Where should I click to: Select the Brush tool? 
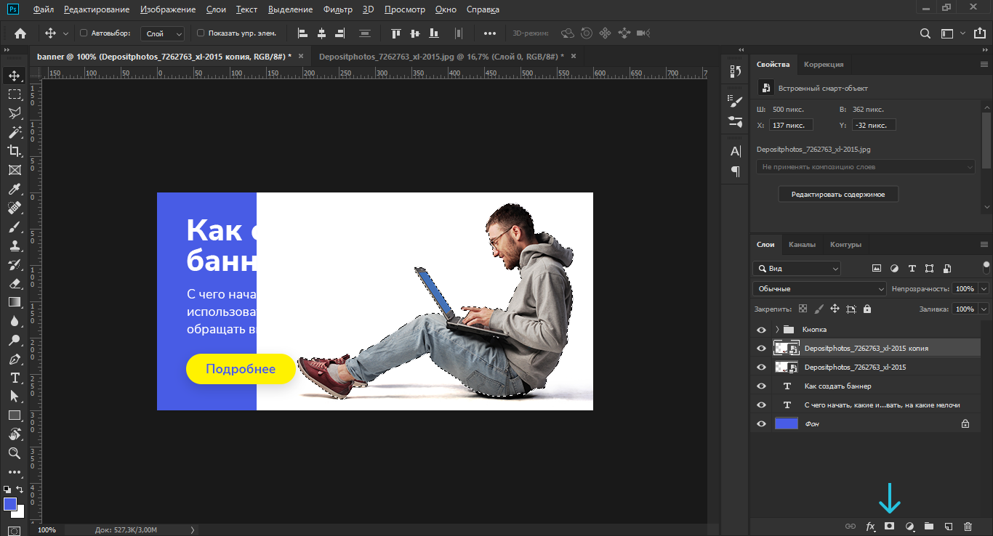(x=14, y=227)
